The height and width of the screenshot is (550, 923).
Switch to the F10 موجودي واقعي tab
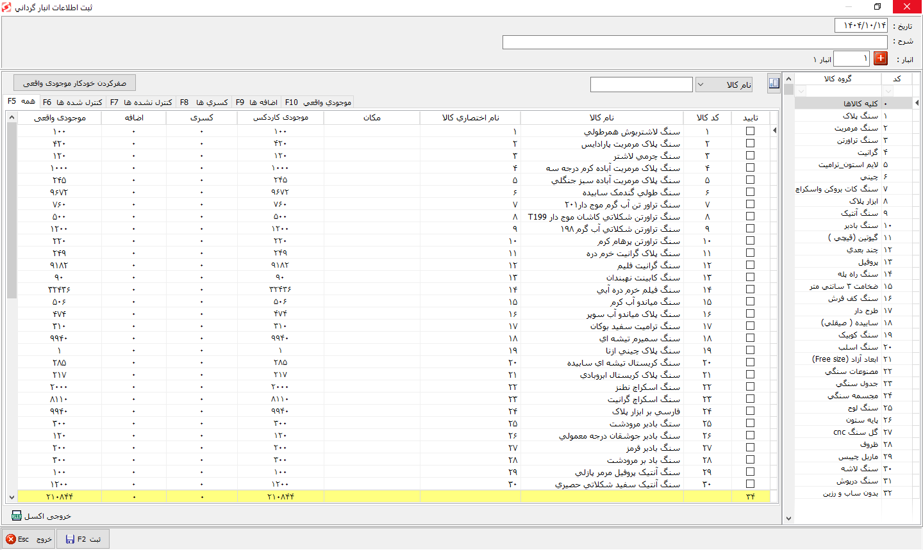click(x=318, y=102)
